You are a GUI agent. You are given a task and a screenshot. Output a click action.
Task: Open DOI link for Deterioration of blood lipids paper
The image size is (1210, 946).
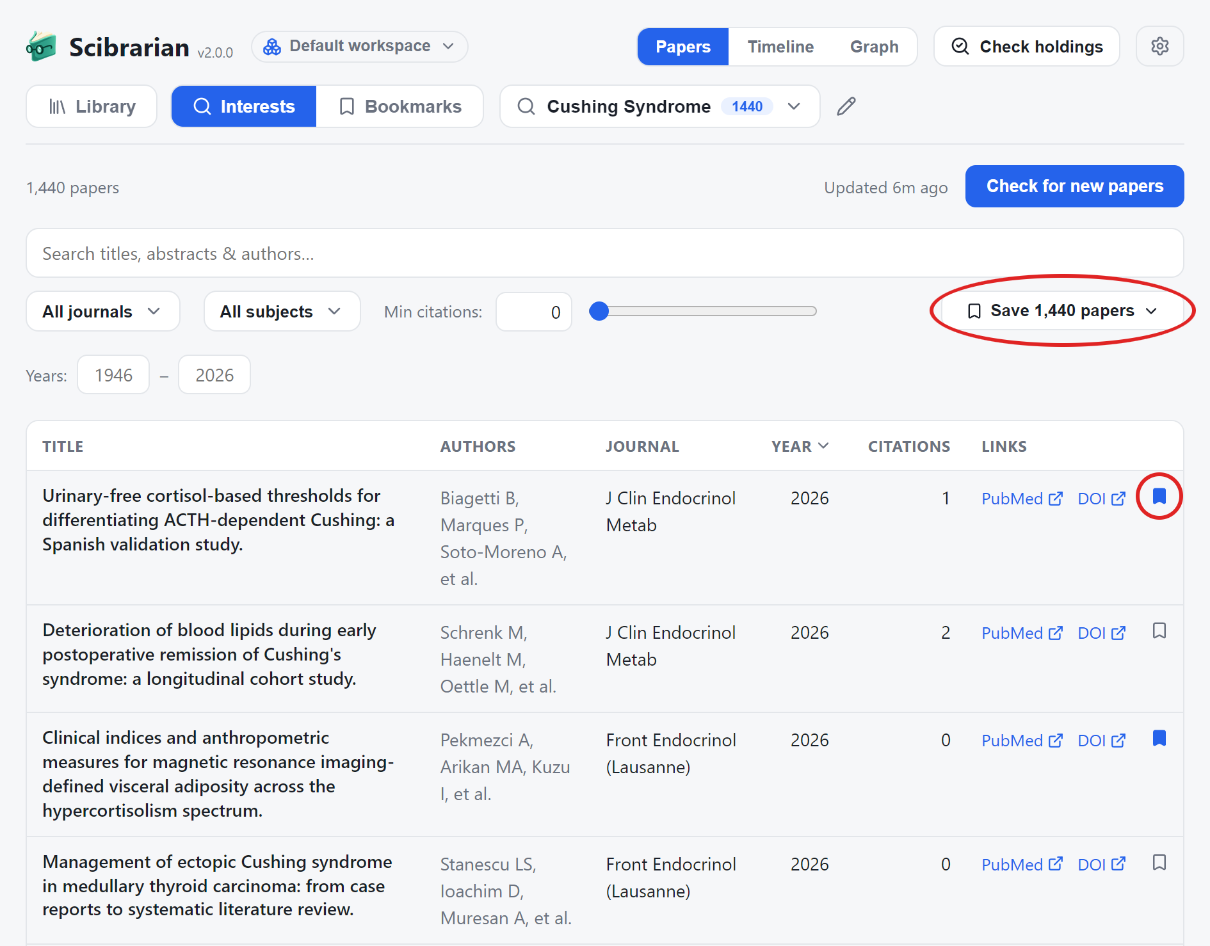[x=1101, y=633]
